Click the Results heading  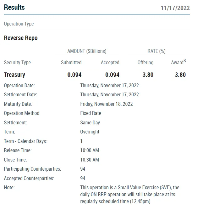coord(14,7)
